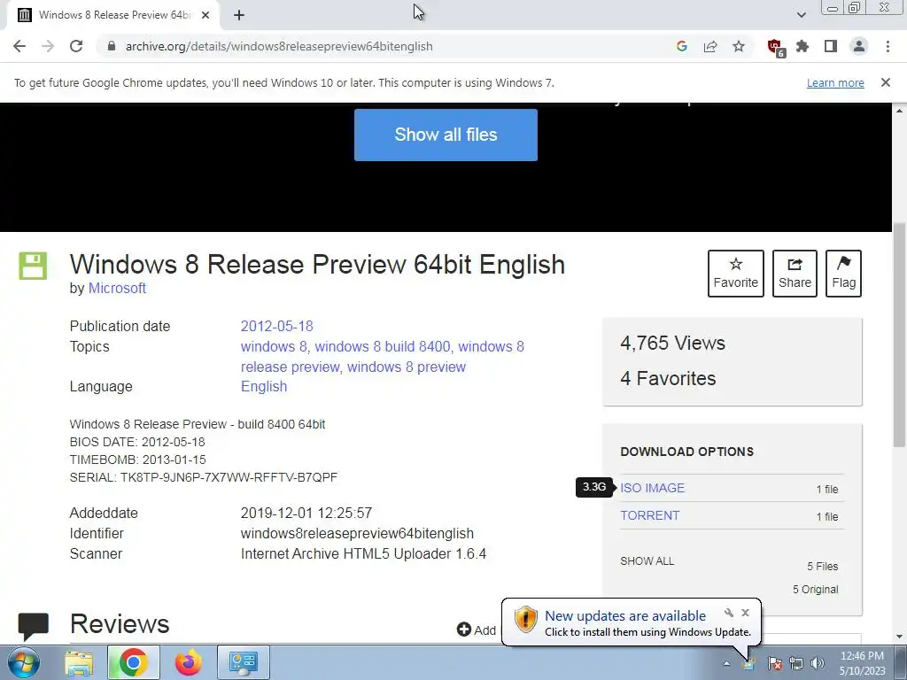The image size is (907, 680).
Task: Click the New updates are available balloon
Action: [632, 622]
